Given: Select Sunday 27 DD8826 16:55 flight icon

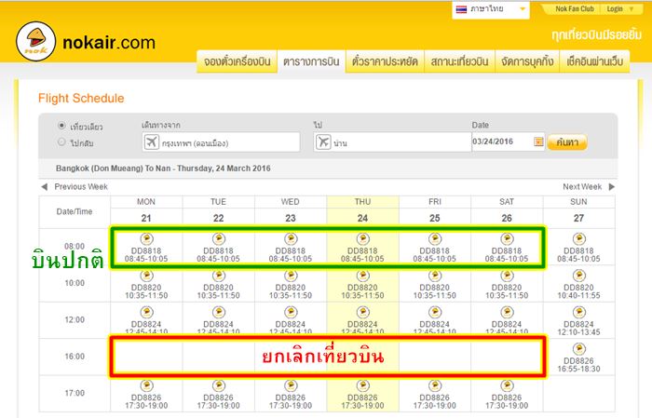Looking at the screenshot, I should pos(578,349).
